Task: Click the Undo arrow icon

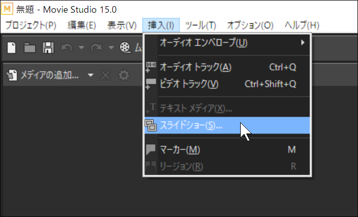Action: coord(67,48)
